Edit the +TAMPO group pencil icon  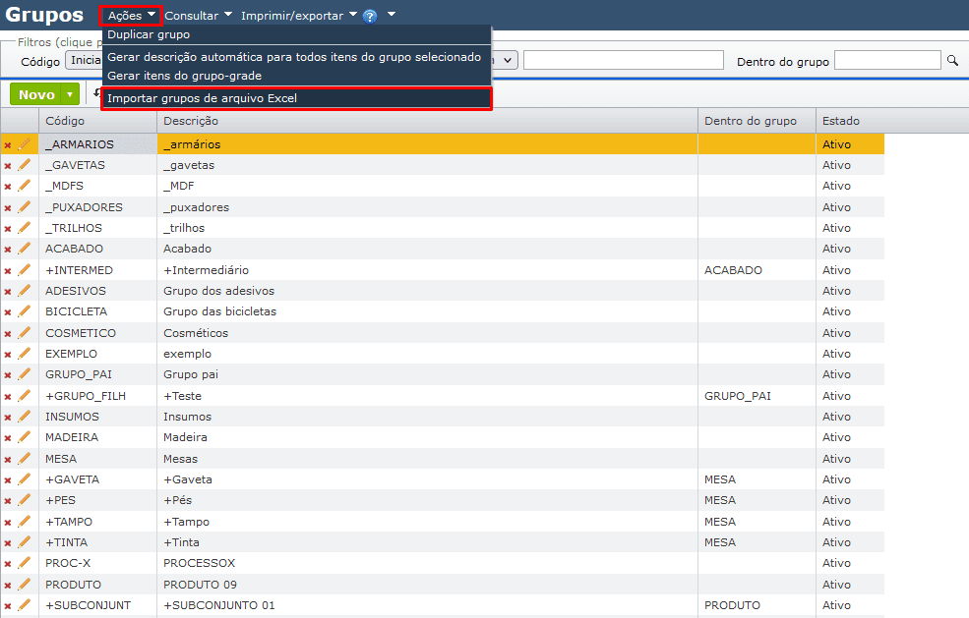click(24, 522)
